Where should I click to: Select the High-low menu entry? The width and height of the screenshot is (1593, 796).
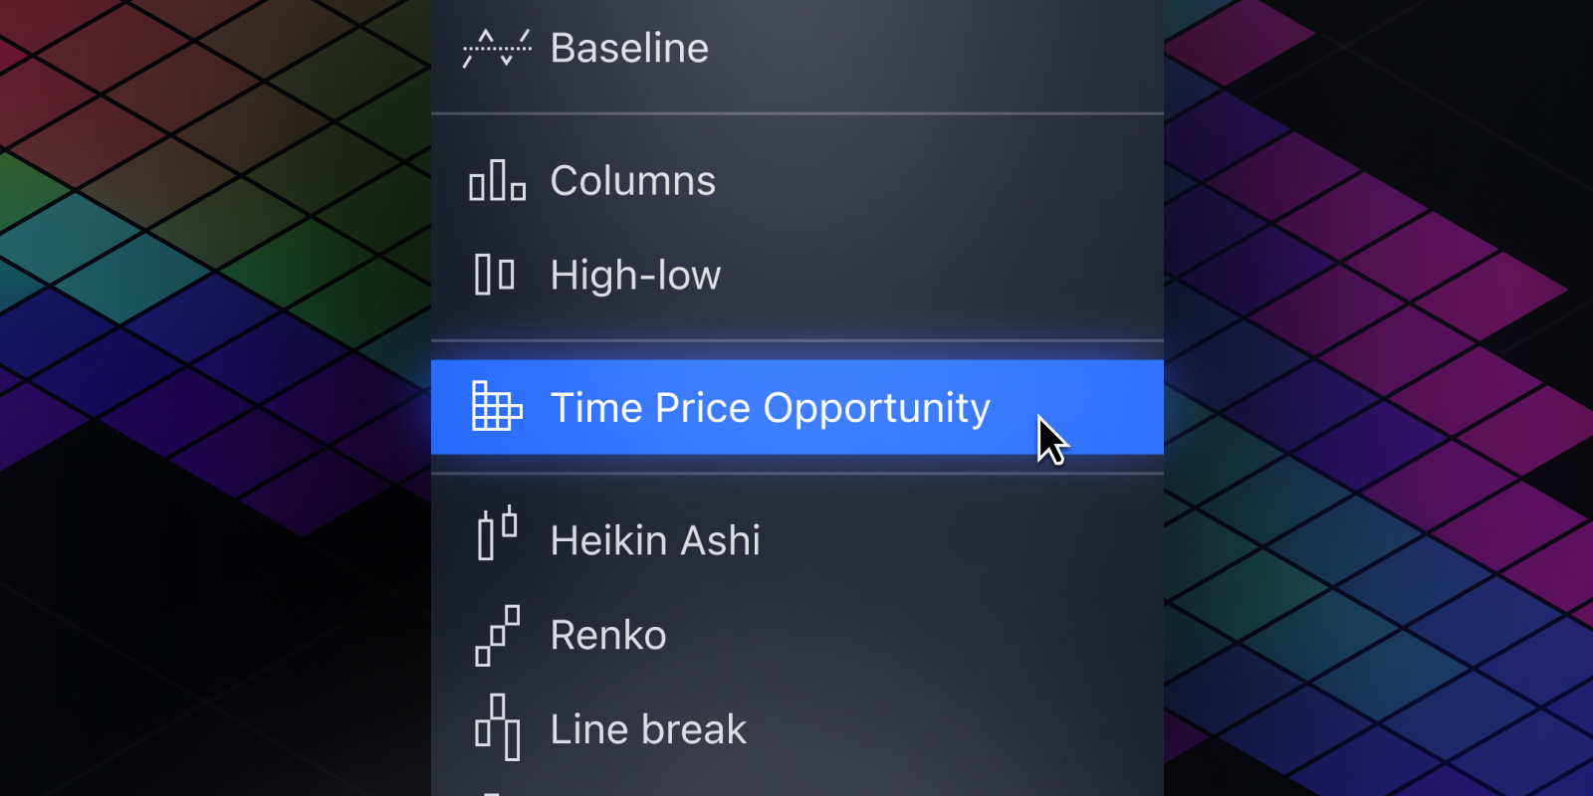pyautogui.click(x=797, y=275)
